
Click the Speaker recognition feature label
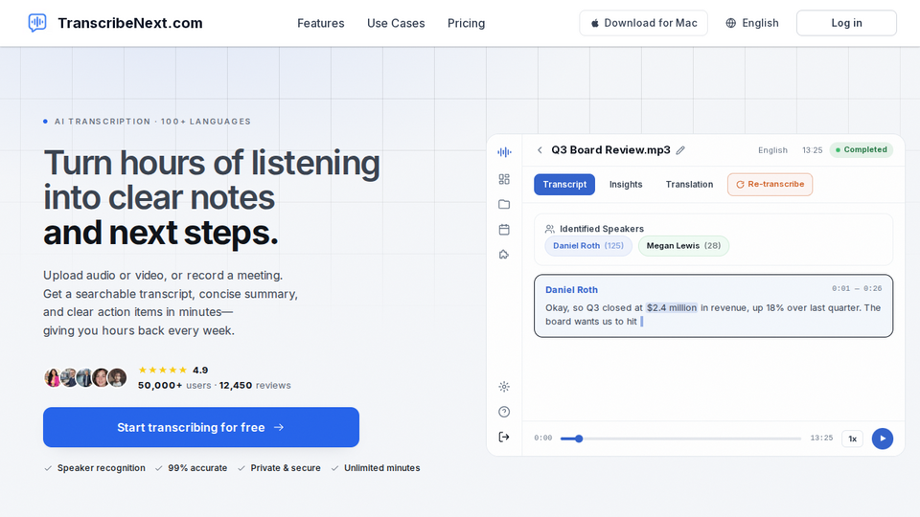tap(101, 468)
